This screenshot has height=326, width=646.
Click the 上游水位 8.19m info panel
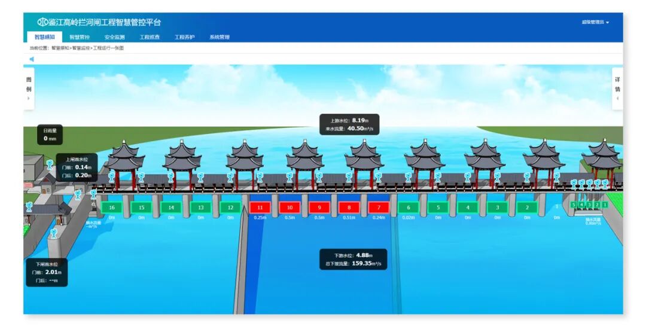click(x=349, y=124)
